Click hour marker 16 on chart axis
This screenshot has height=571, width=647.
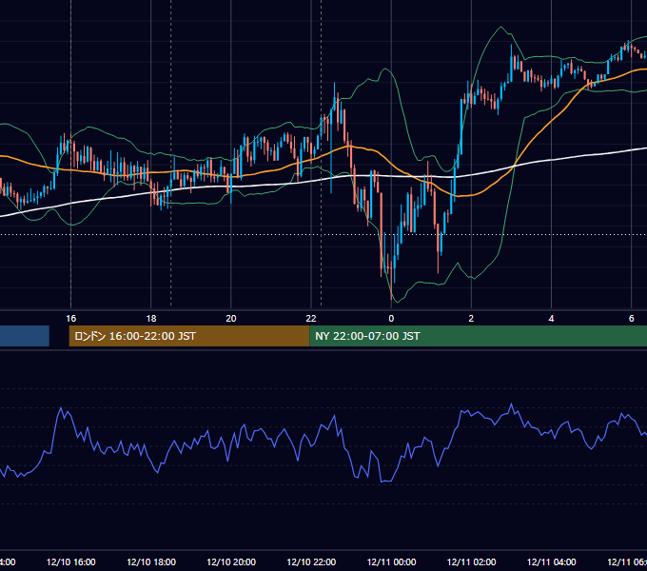click(71, 318)
